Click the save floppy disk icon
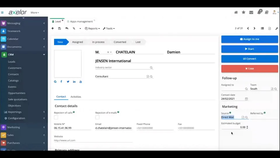 [60, 28]
